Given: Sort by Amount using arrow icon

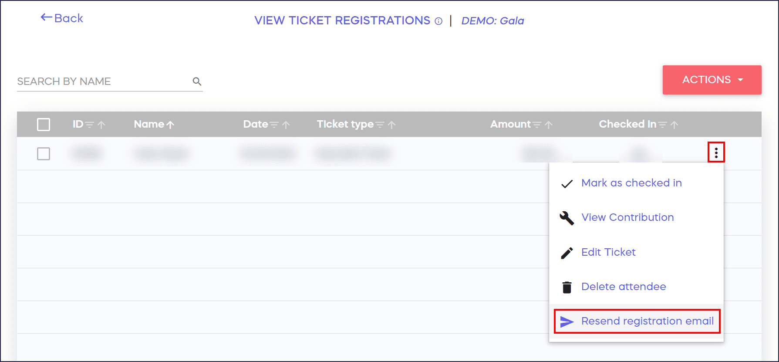Looking at the screenshot, I should (549, 125).
